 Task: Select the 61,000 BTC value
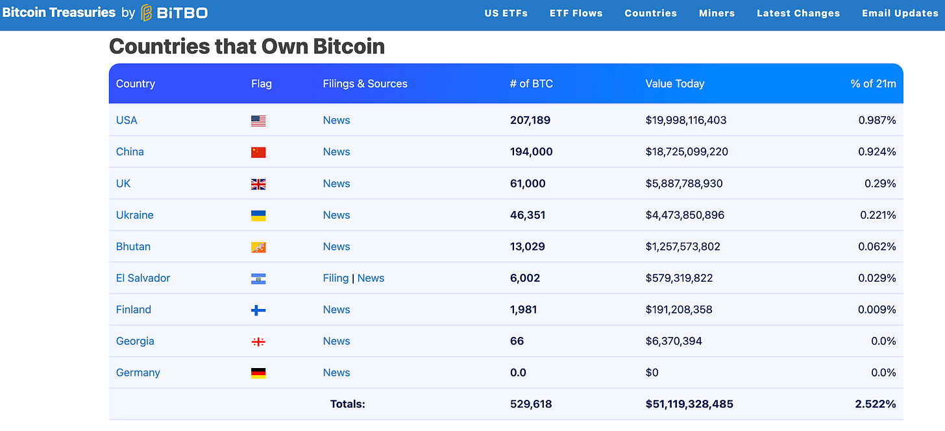(528, 183)
